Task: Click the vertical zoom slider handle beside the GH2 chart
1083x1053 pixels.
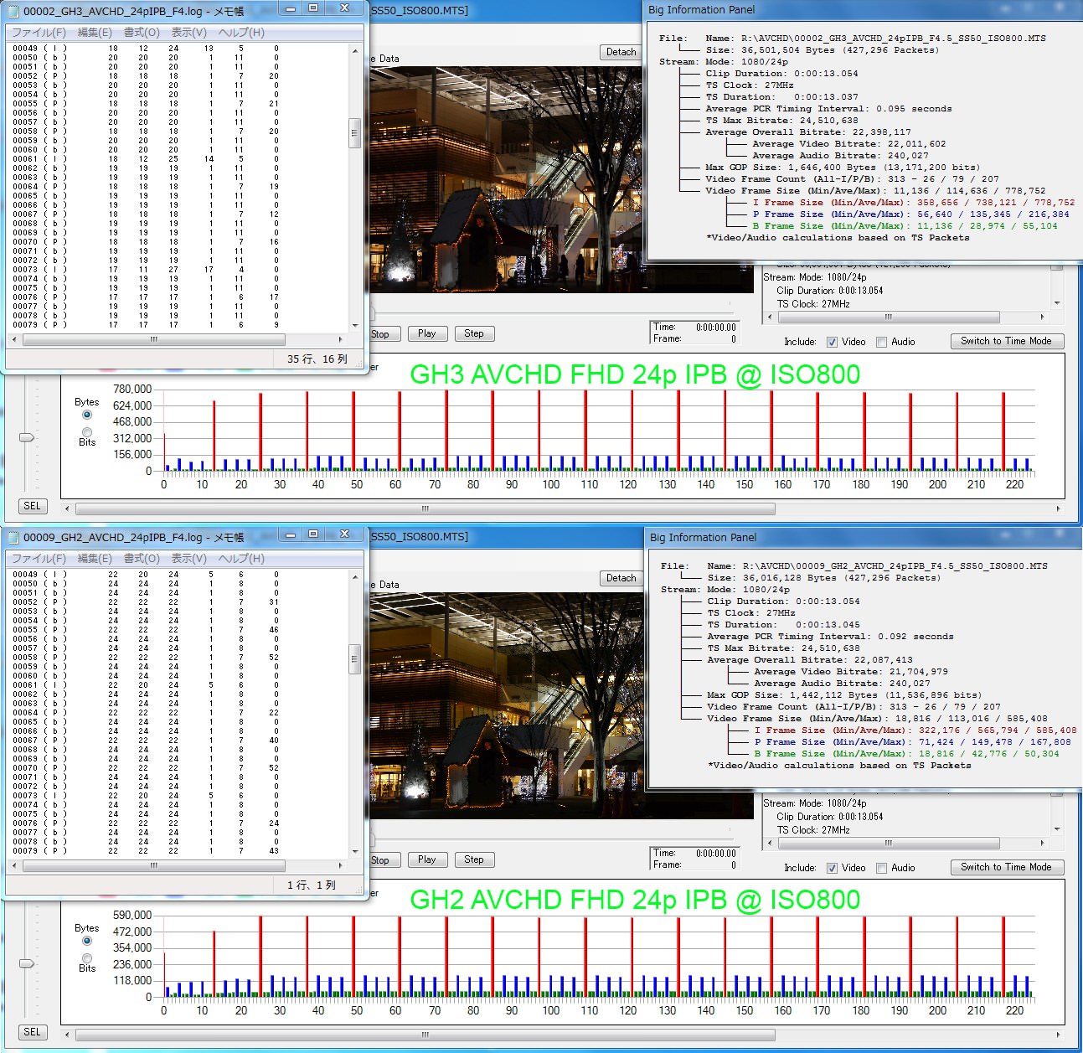Action: tap(27, 963)
